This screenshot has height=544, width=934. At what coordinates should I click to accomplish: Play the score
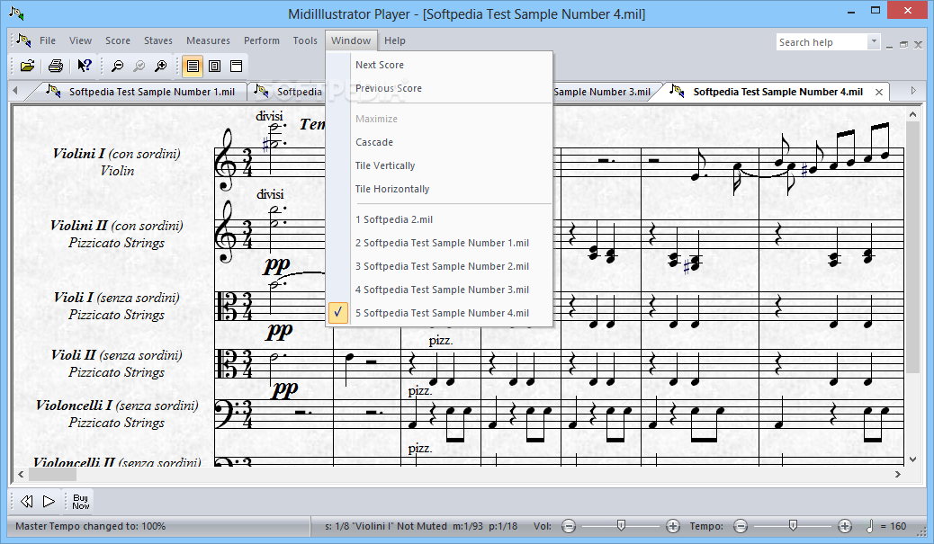coord(49,502)
